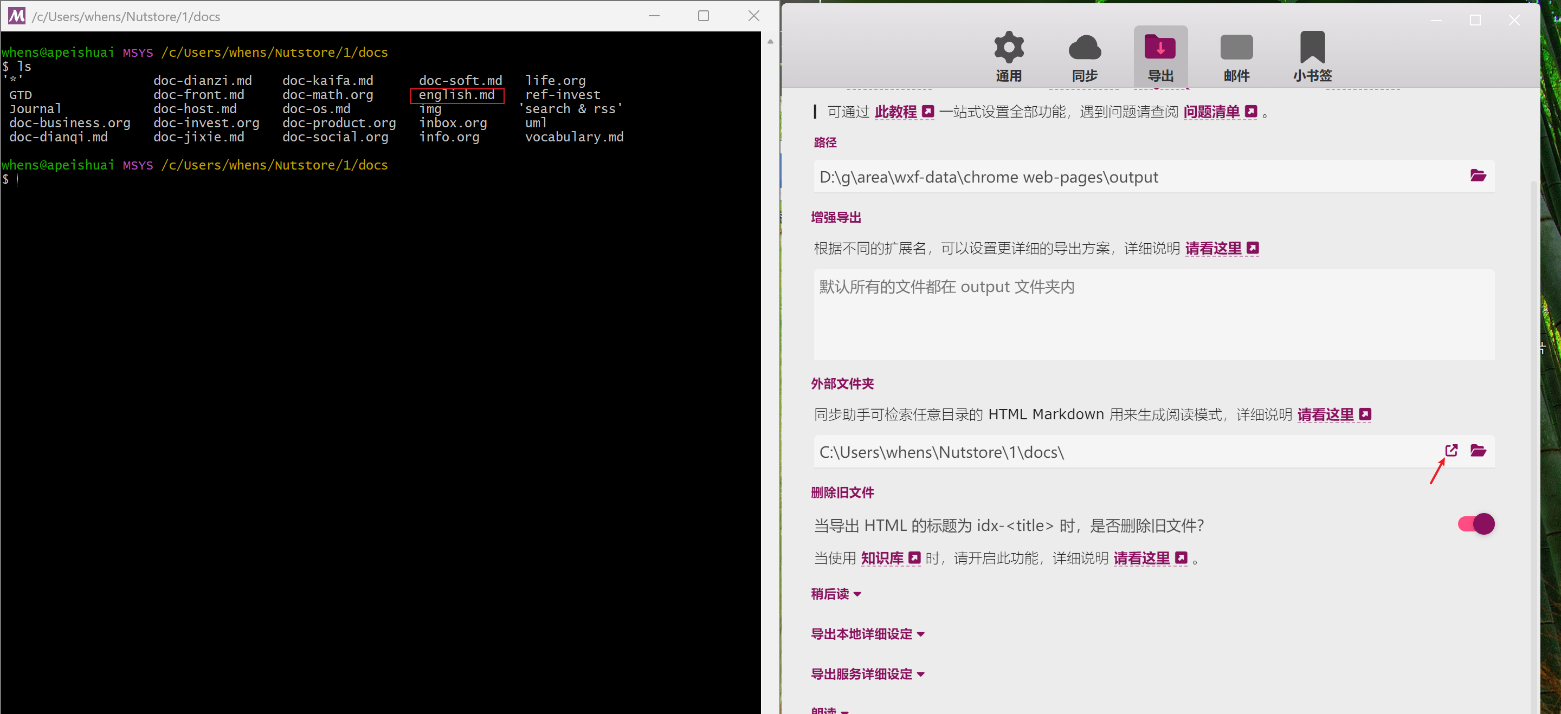Click english.md in the terminal listing
1561x714 pixels.
[456, 95]
